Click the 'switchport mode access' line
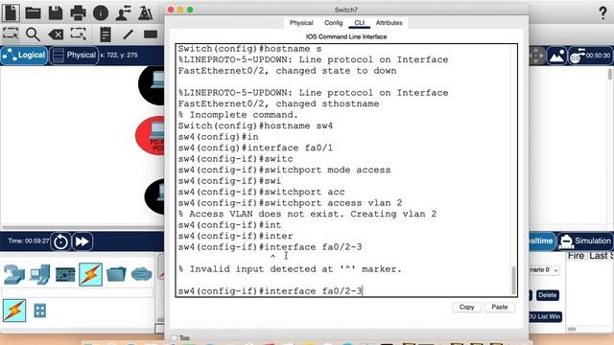This screenshot has width=614, height=345. click(284, 170)
